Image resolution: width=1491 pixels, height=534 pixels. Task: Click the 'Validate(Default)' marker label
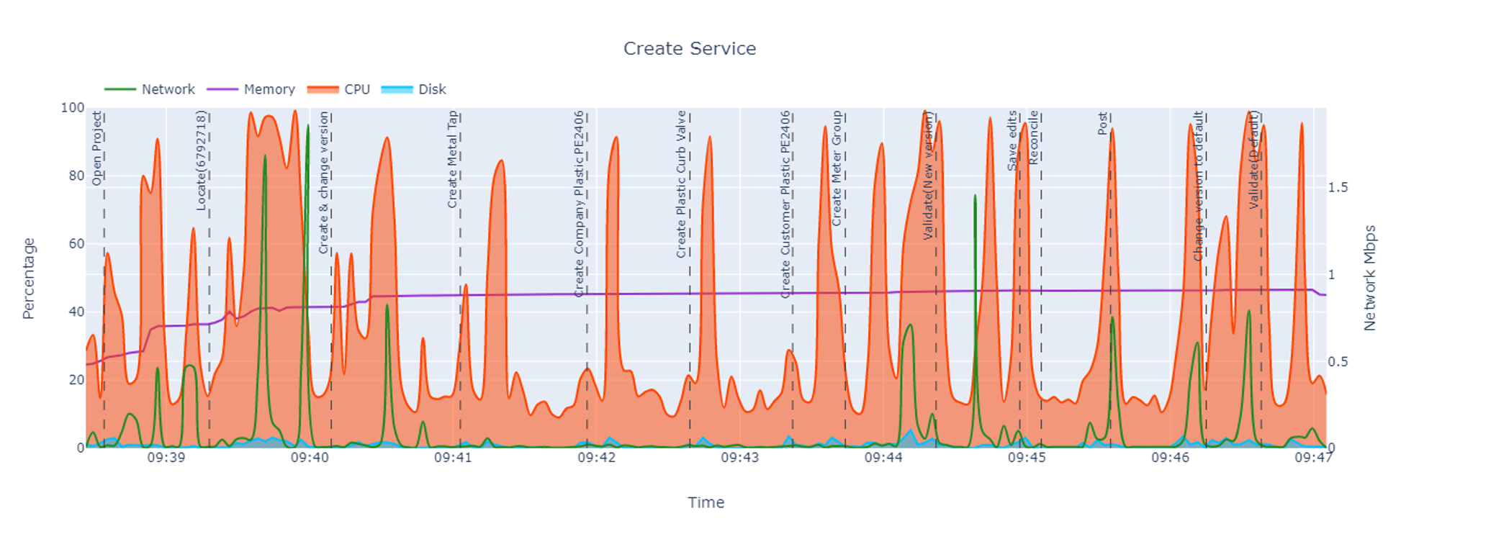(x=1253, y=160)
